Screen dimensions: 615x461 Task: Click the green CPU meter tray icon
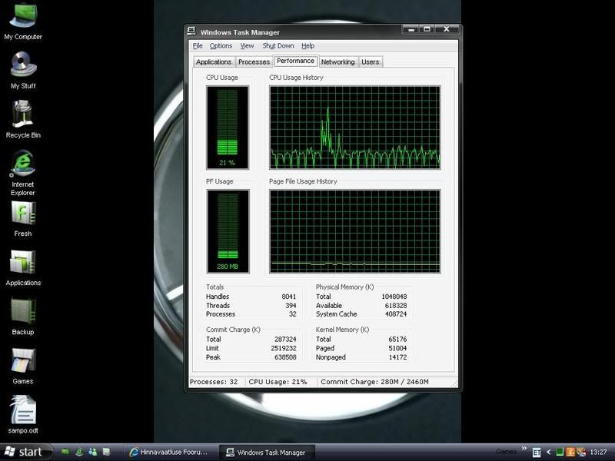point(560,452)
